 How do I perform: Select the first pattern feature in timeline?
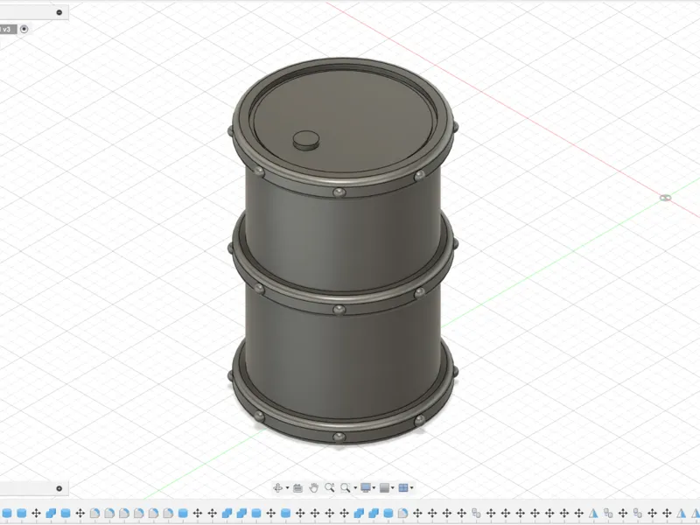pos(476,514)
